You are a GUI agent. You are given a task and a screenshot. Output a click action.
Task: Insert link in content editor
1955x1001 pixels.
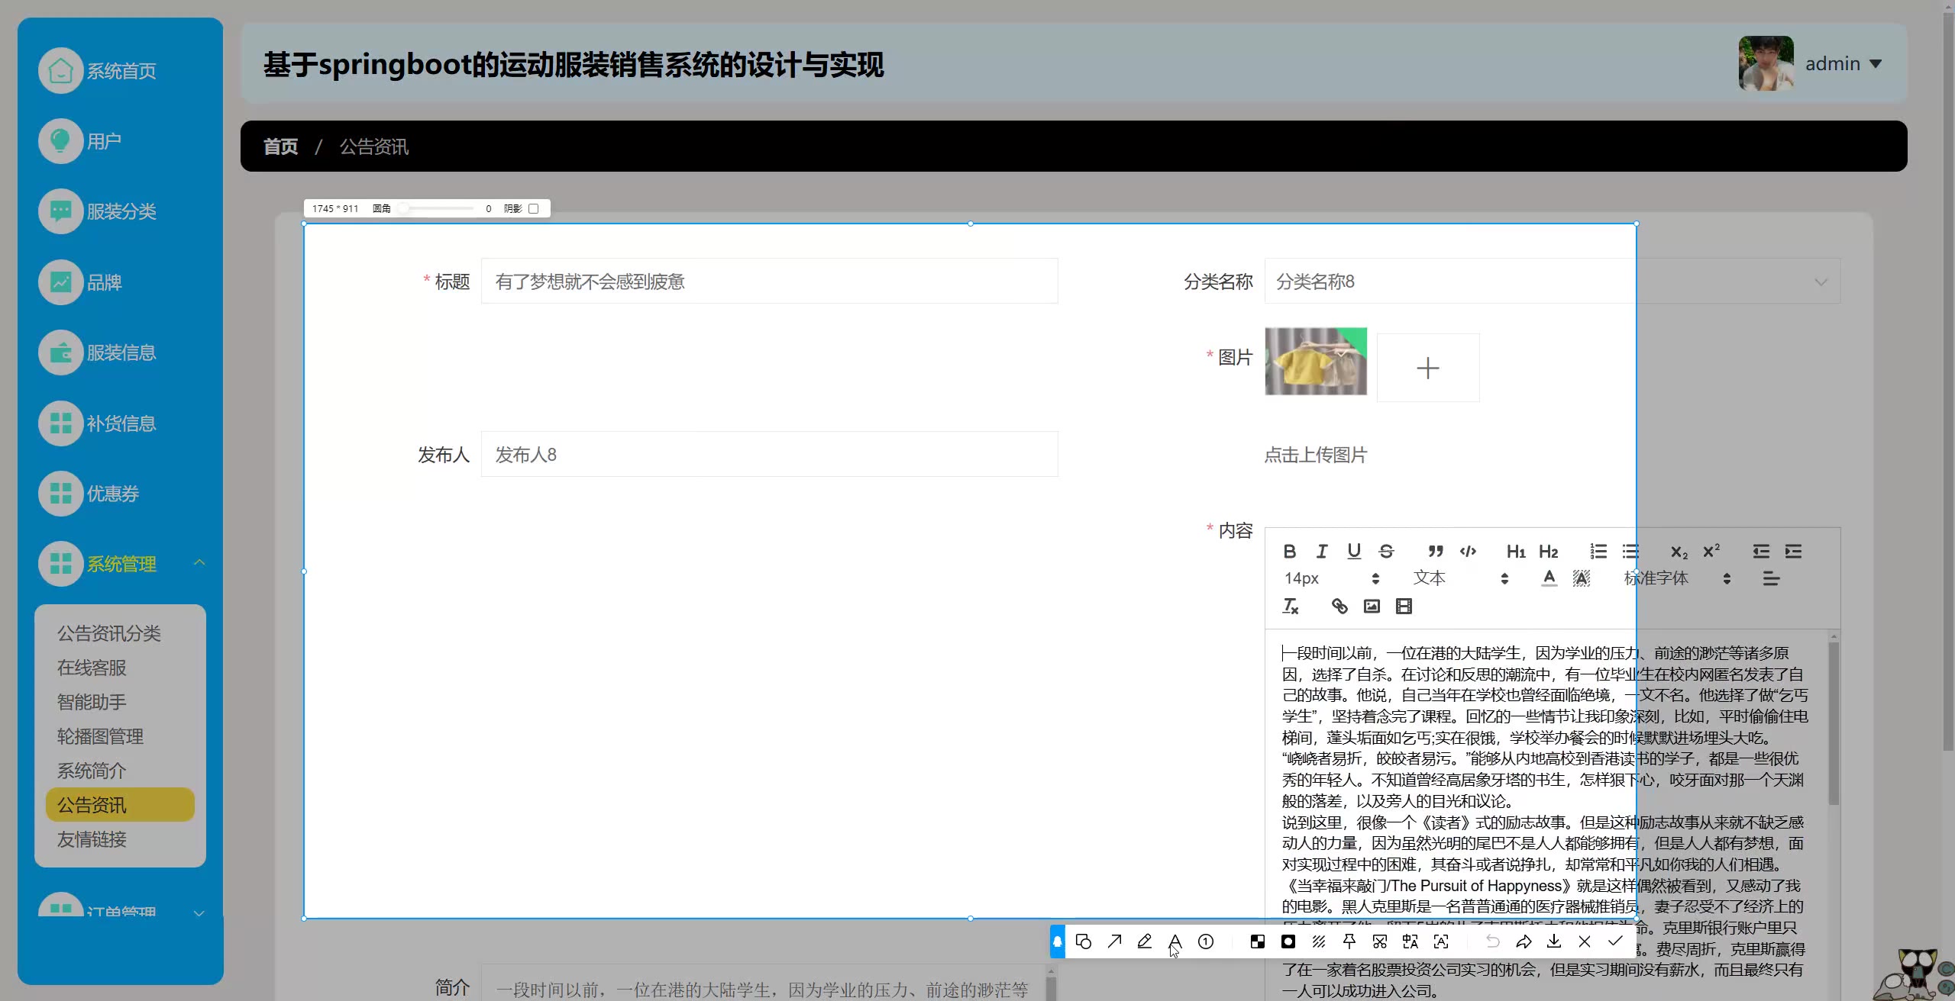click(1339, 607)
